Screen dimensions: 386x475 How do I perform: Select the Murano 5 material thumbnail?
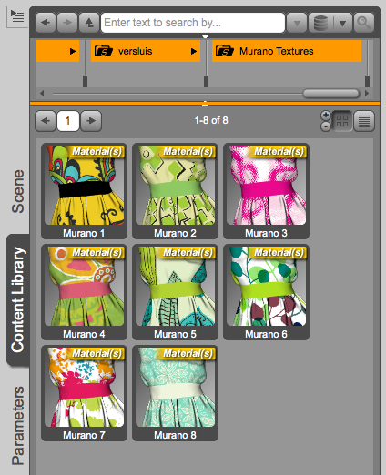[x=175, y=292]
